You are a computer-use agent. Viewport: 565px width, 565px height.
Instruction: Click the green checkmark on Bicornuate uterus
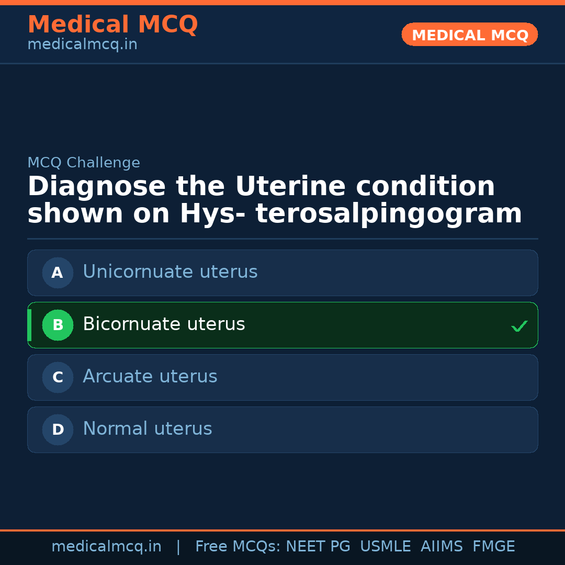pos(519,326)
